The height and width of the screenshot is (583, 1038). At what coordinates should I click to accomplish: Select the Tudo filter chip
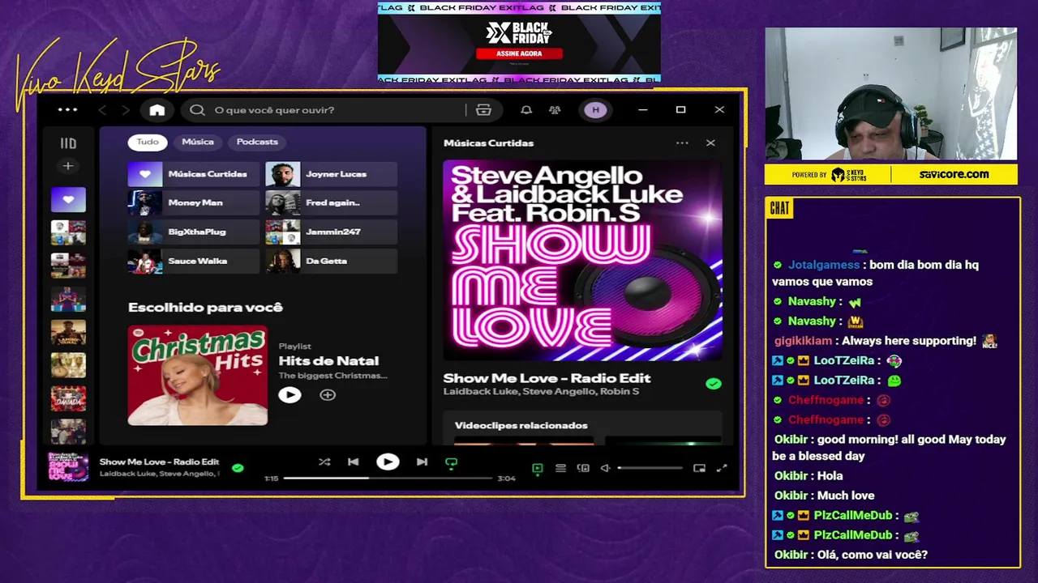coord(148,142)
